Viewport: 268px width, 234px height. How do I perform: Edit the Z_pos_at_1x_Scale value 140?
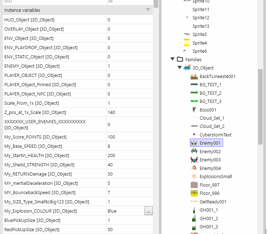(x=129, y=113)
